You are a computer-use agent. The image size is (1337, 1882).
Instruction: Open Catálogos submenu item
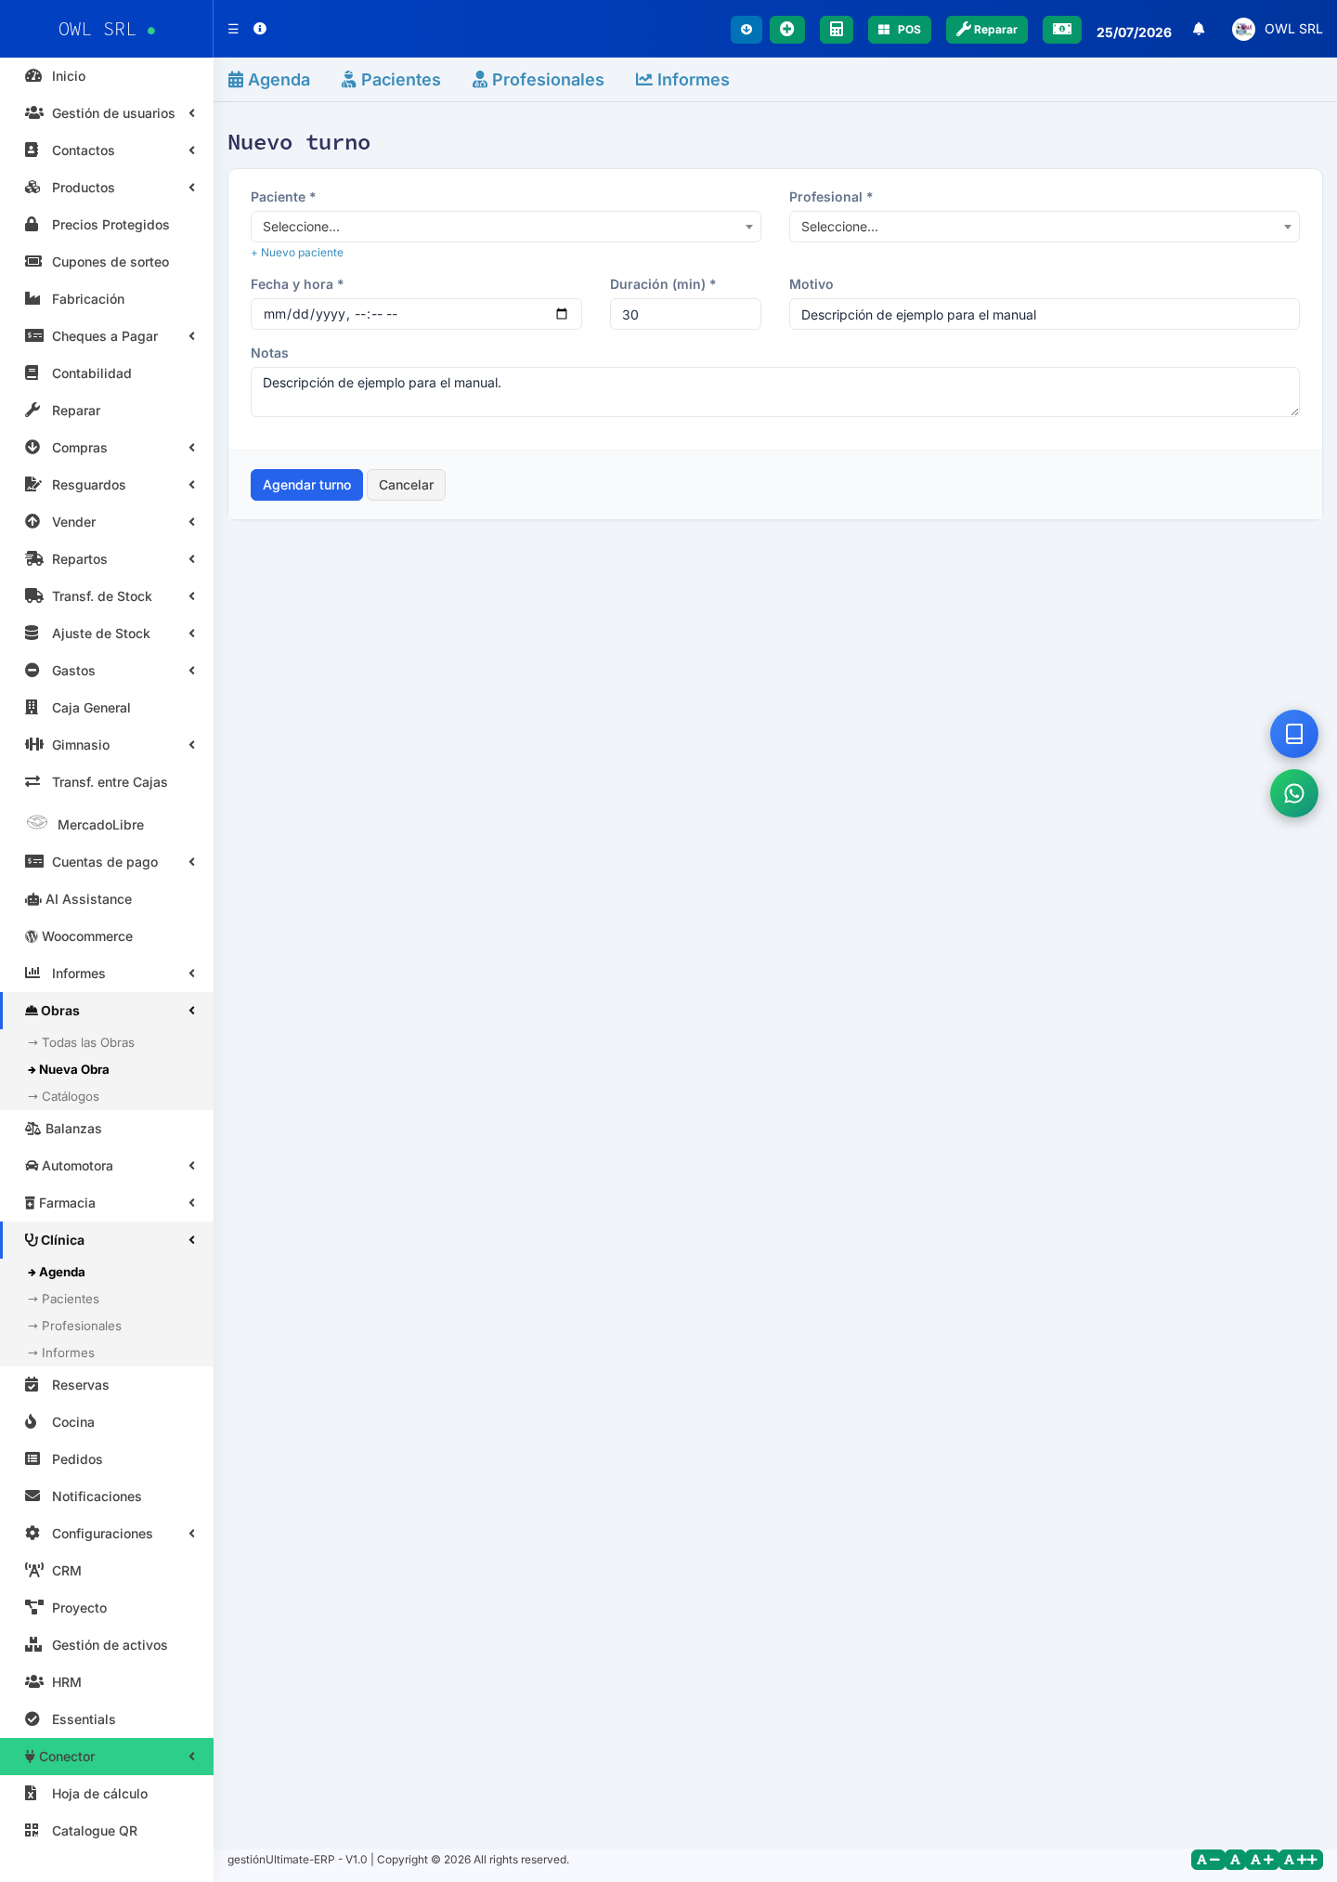[x=107, y=1096]
